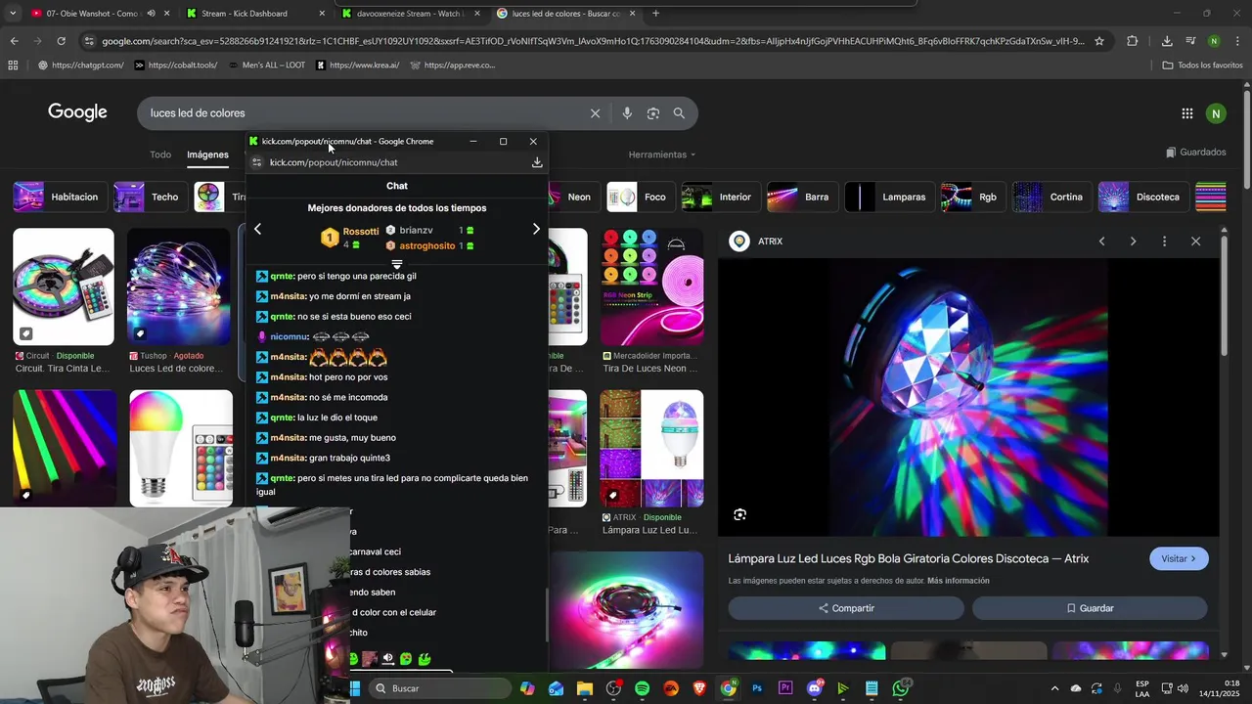The width and height of the screenshot is (1252, 704).
Task: Open ATRIX Lámpara Luz Led thumbnail
Action: pos(651,449)
